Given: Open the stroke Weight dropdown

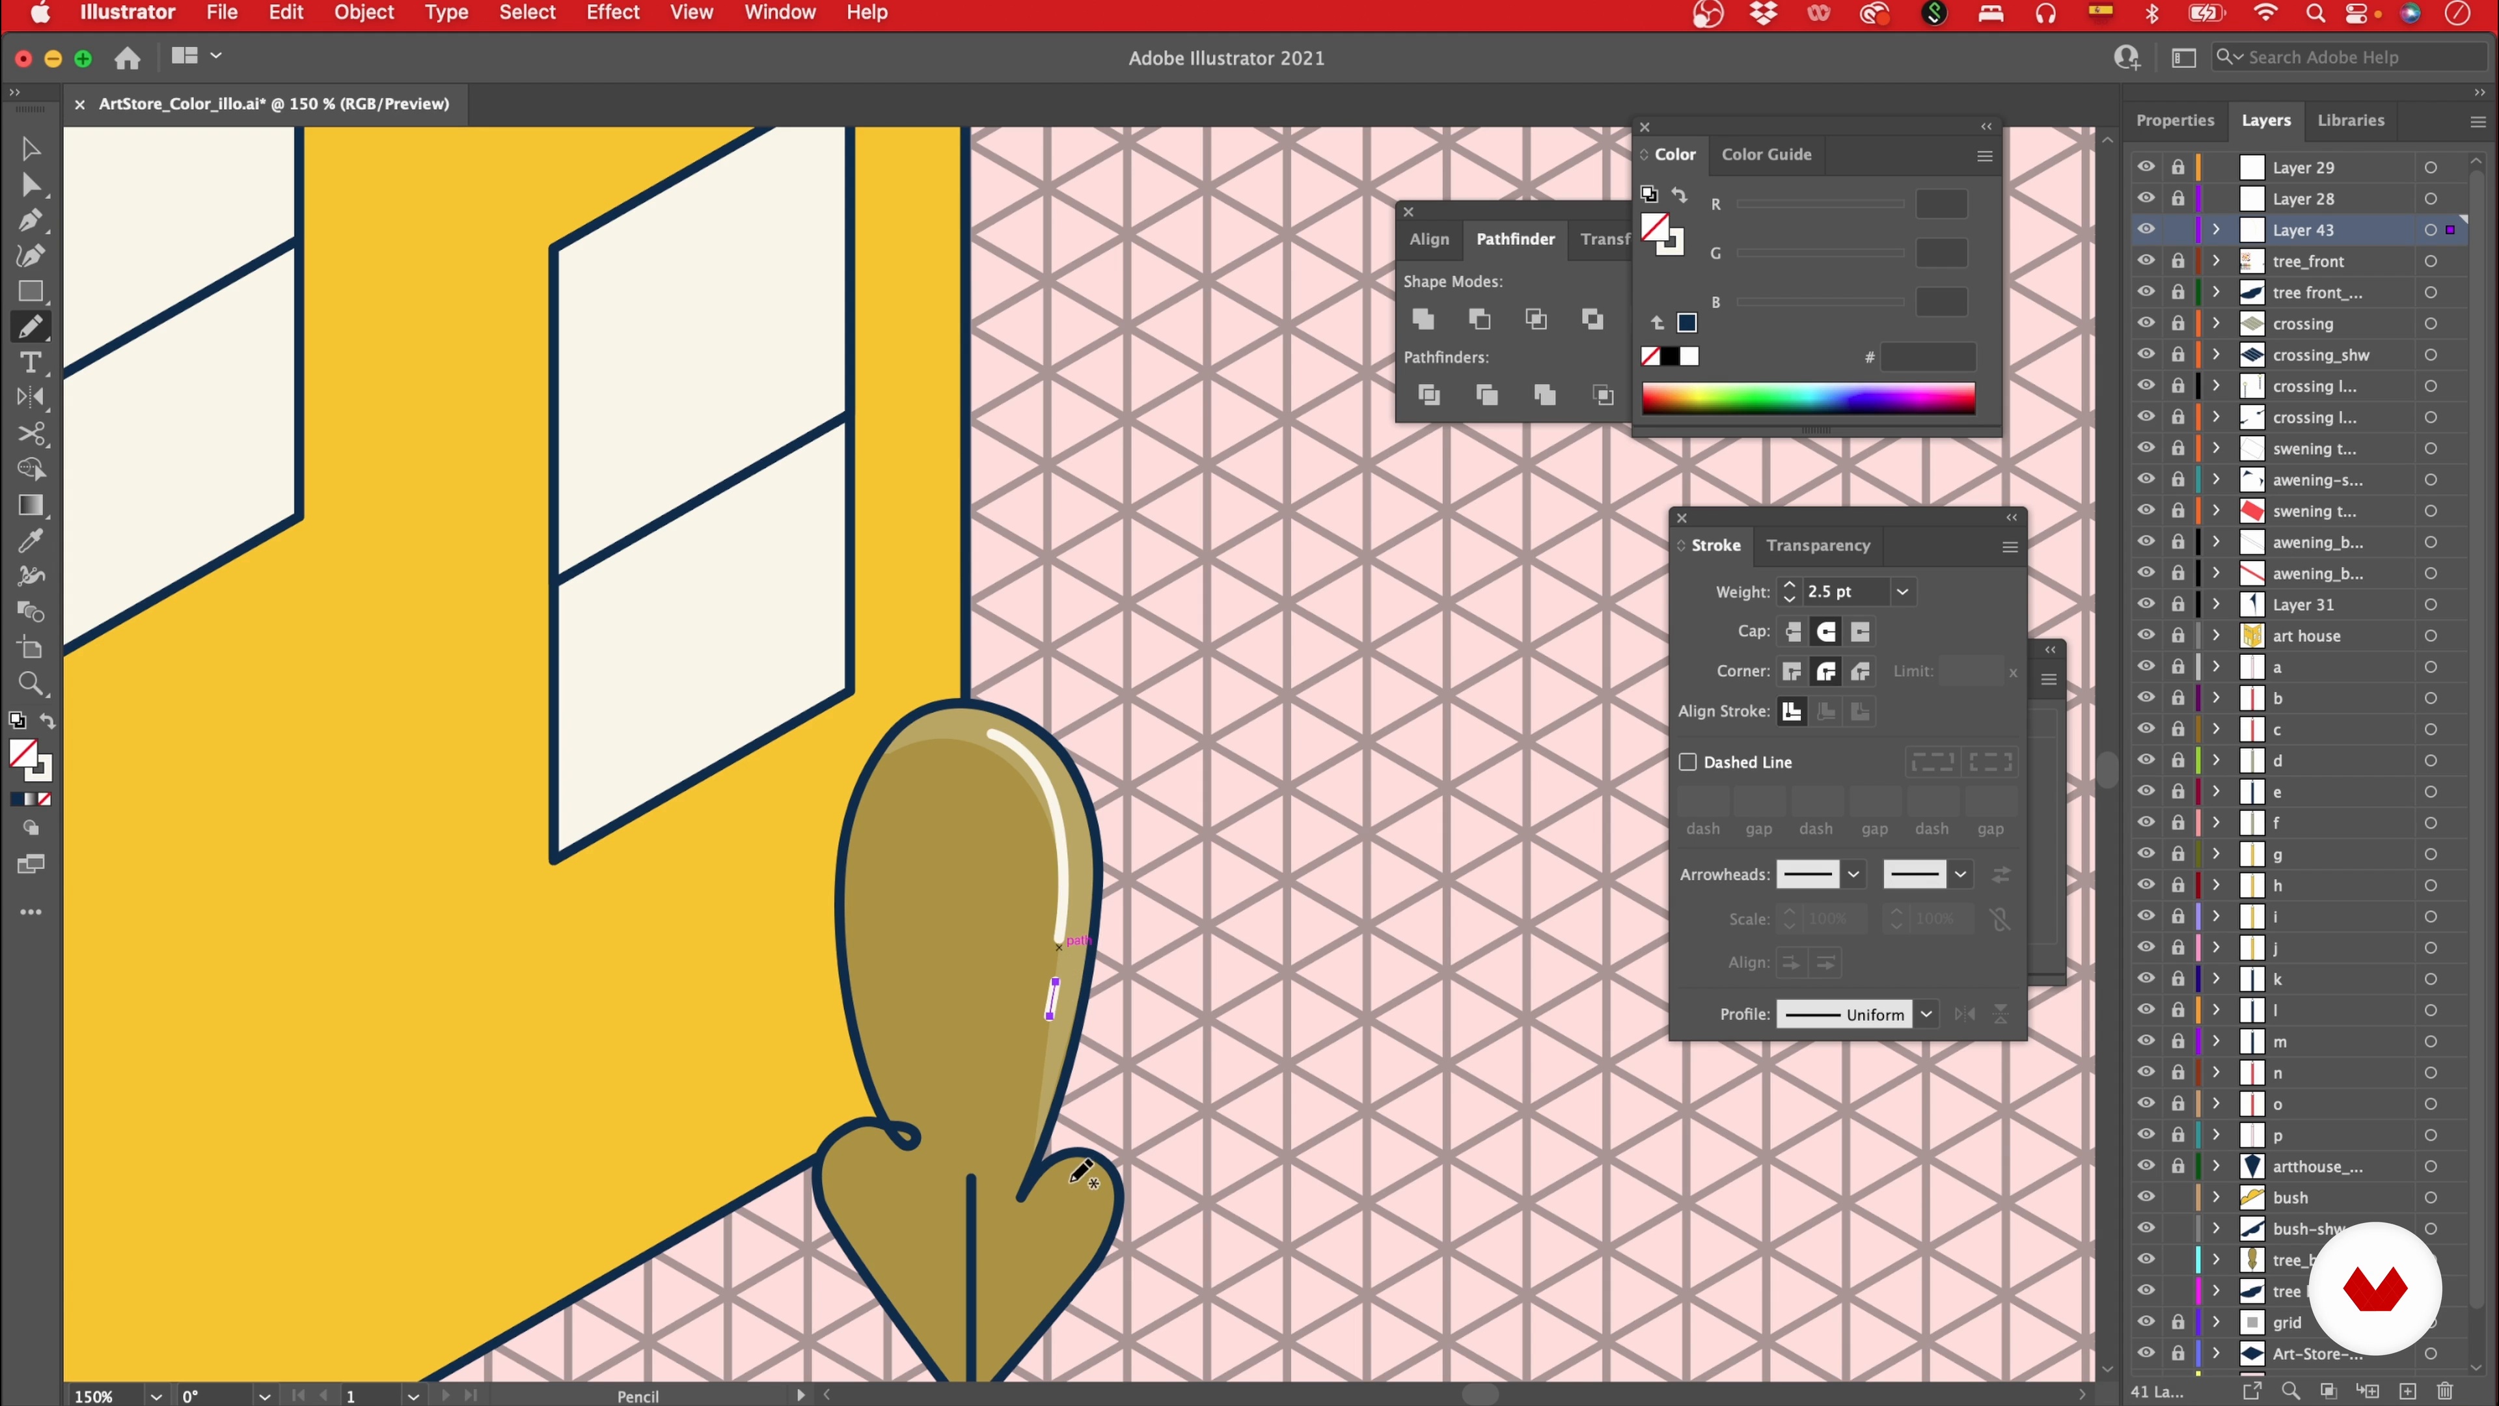Looking at the screenshot, I should (x=1902, y=592).
